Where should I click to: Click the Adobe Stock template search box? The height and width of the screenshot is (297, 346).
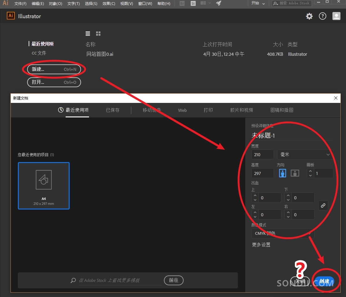120,280
